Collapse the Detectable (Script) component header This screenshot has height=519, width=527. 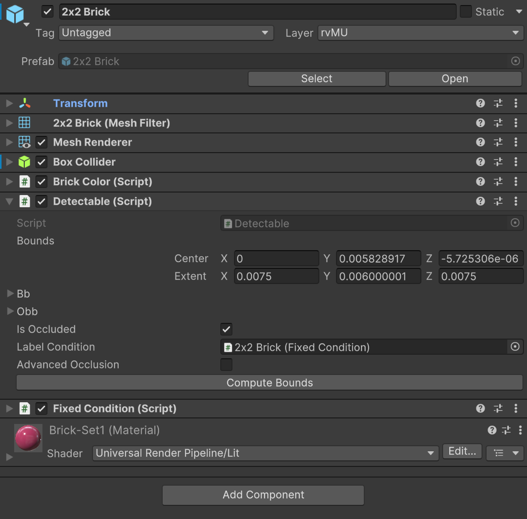click(9, 202)
